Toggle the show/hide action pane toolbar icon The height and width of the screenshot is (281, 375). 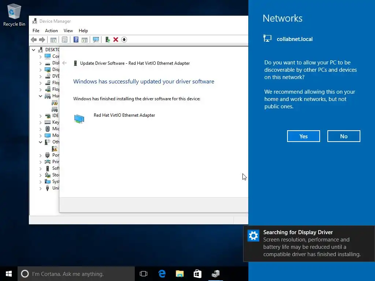click(x=85, y=40)
